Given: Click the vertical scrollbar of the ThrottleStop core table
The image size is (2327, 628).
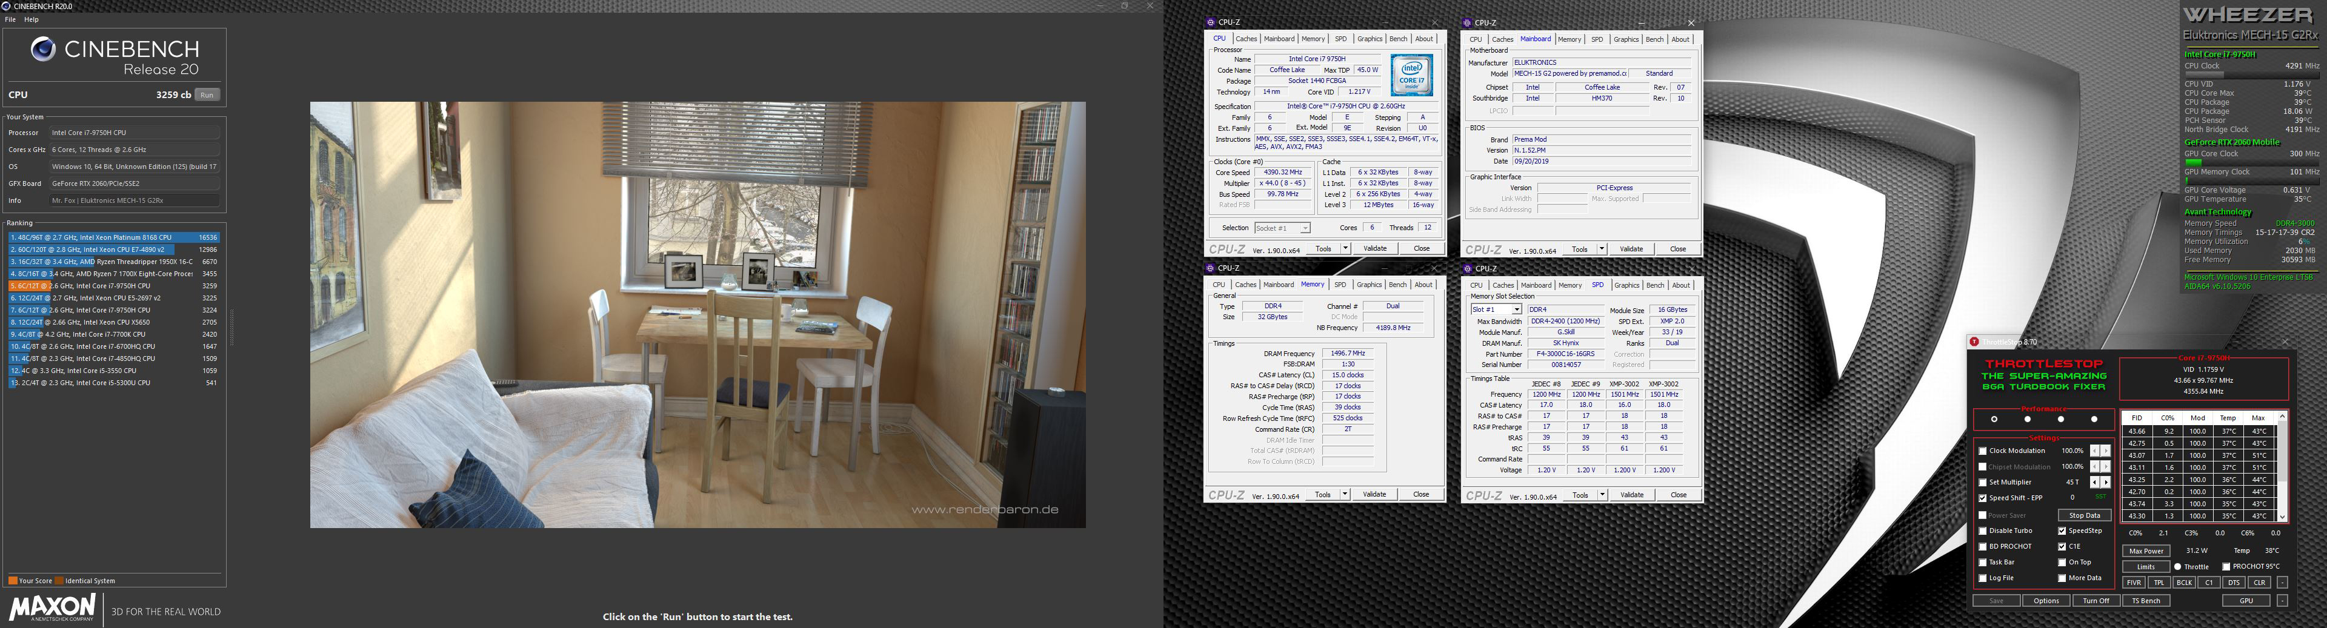Looking at the screenshot, I should [2282, 468].
